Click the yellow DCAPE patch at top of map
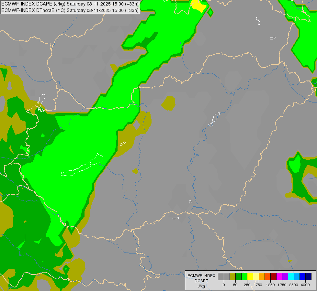Viewport: 317px width, 291px height. (x=199, y=5)
